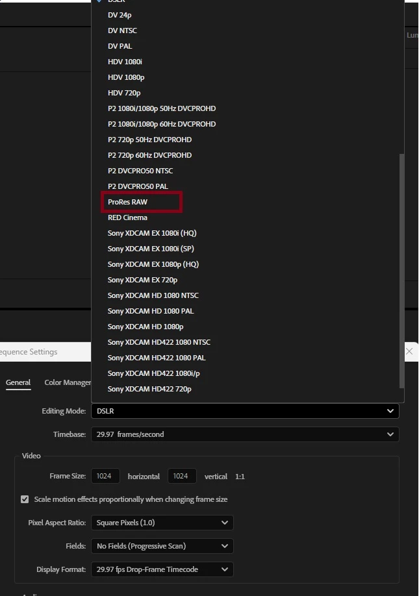The width and height of the screenshot is (419, 596).
Task: Open the Editing Mode dropdown
Action: point(246,411)
